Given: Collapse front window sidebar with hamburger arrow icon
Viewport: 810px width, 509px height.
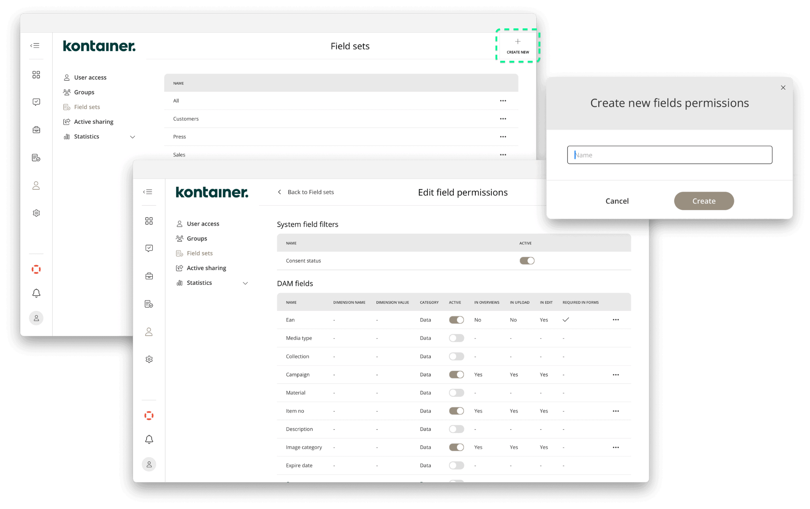Looking at the screenshot, I should [x=148, y=192].
